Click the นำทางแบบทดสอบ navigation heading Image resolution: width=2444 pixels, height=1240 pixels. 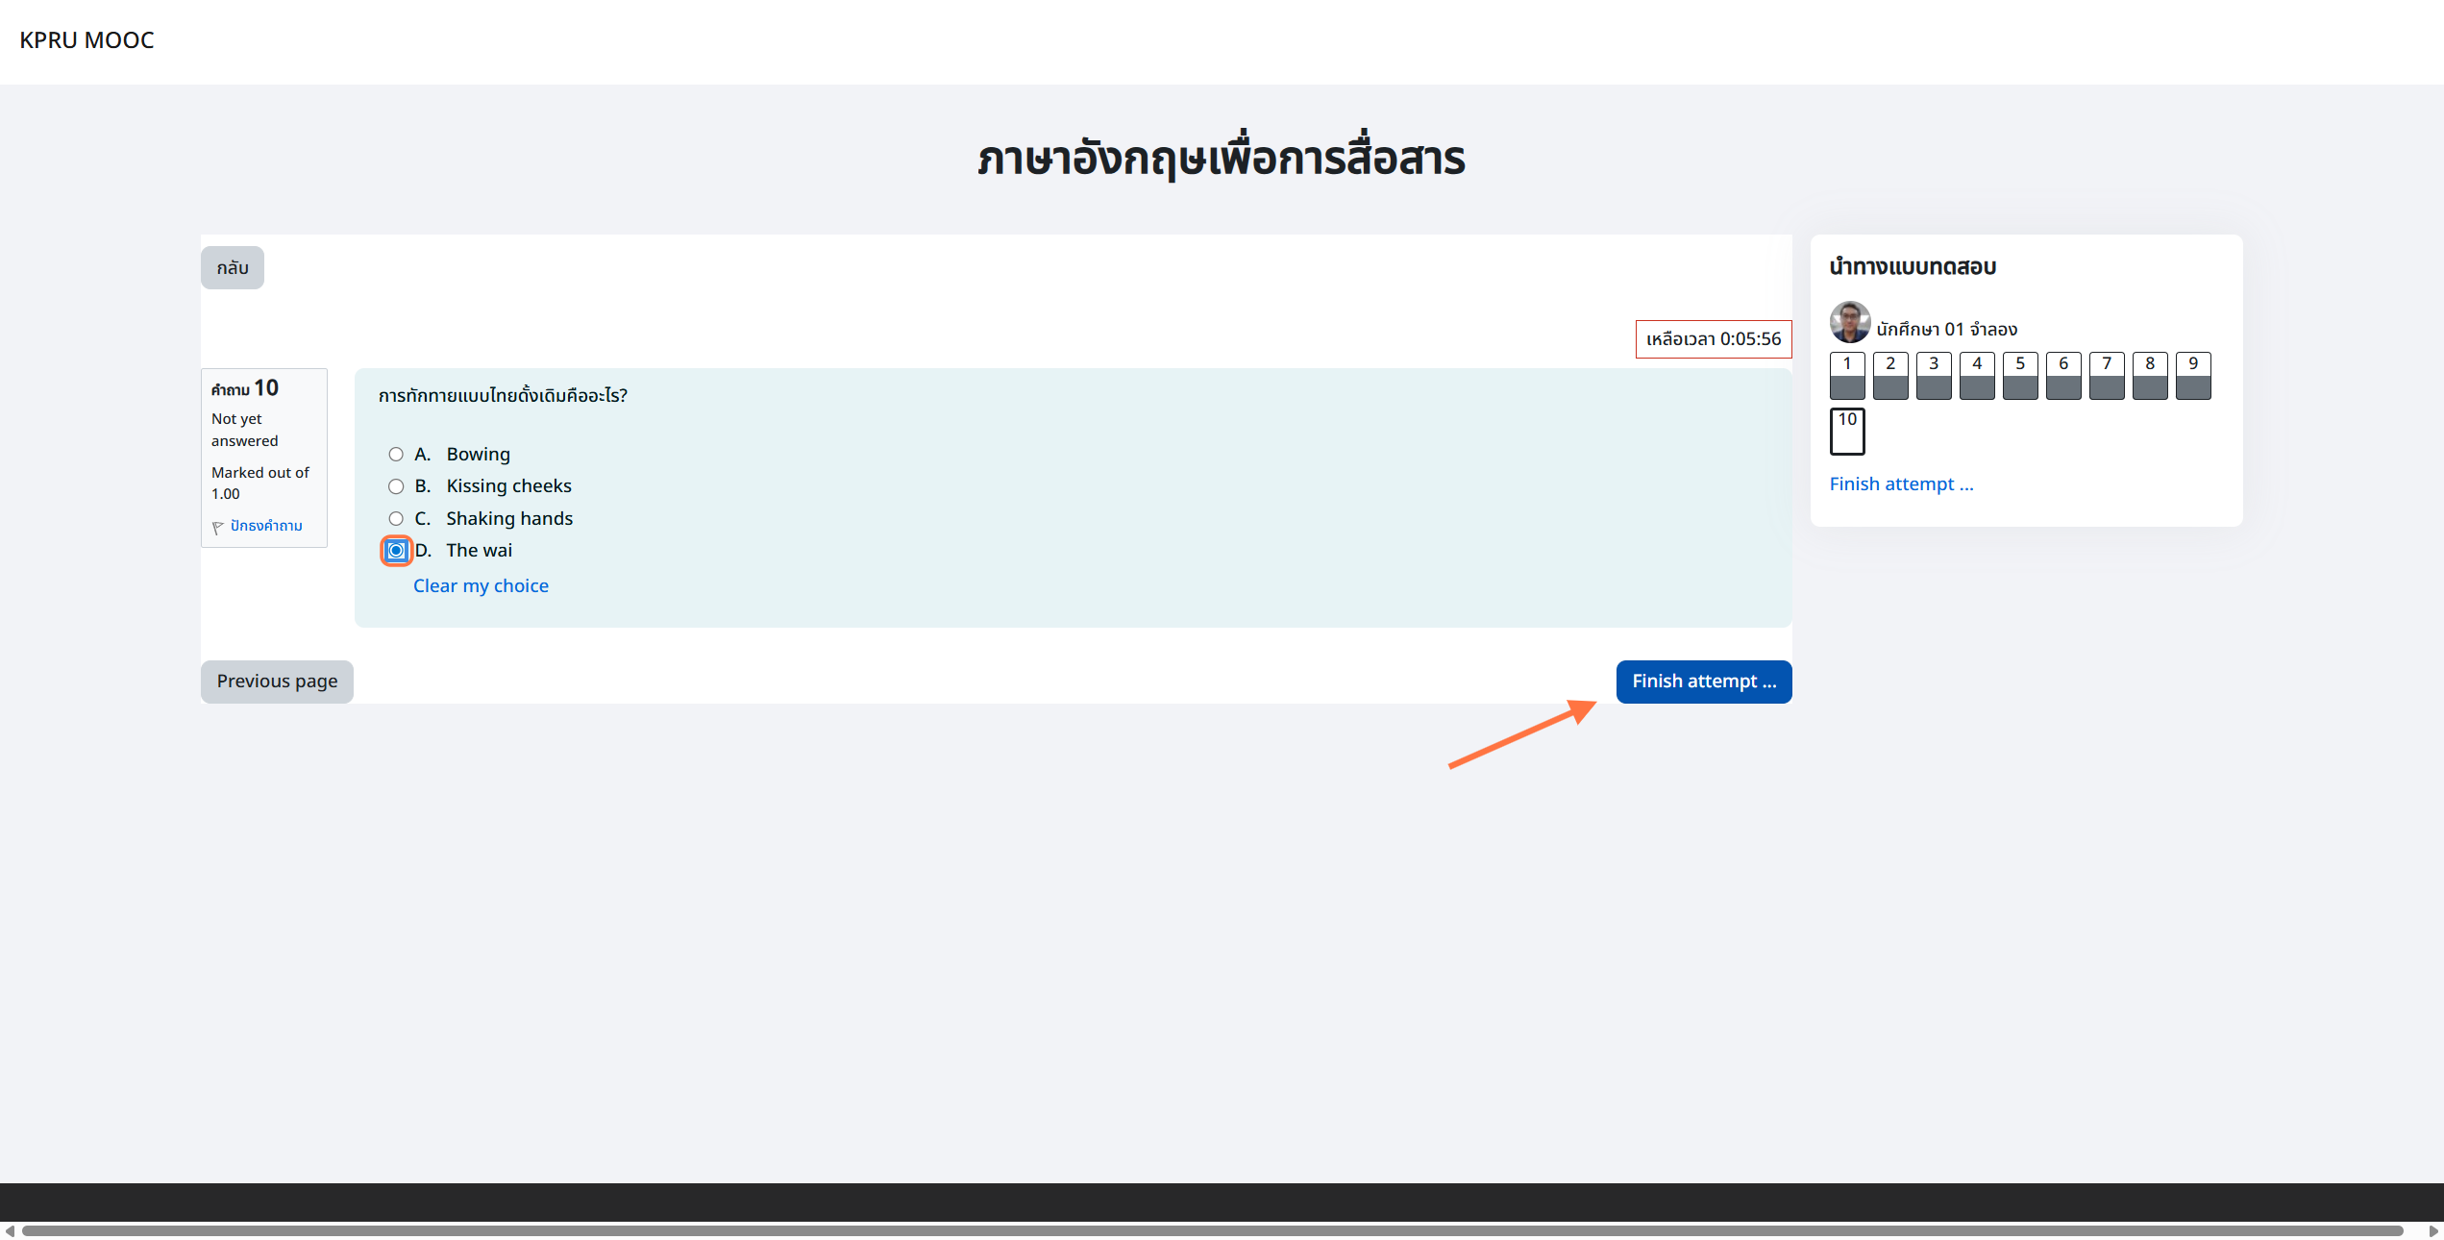coord(1913,267)
